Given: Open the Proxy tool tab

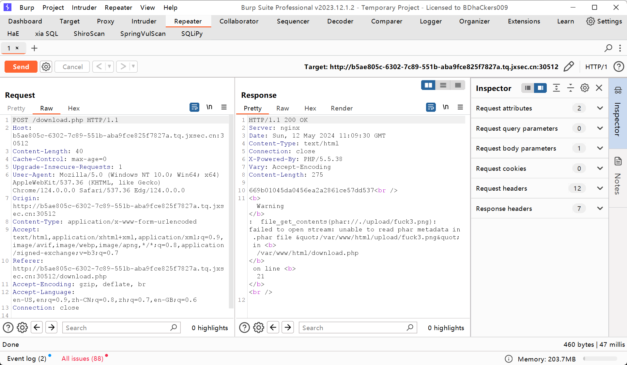Looking at the screenshot, I should pyautogui.click(x=105, y=21).
